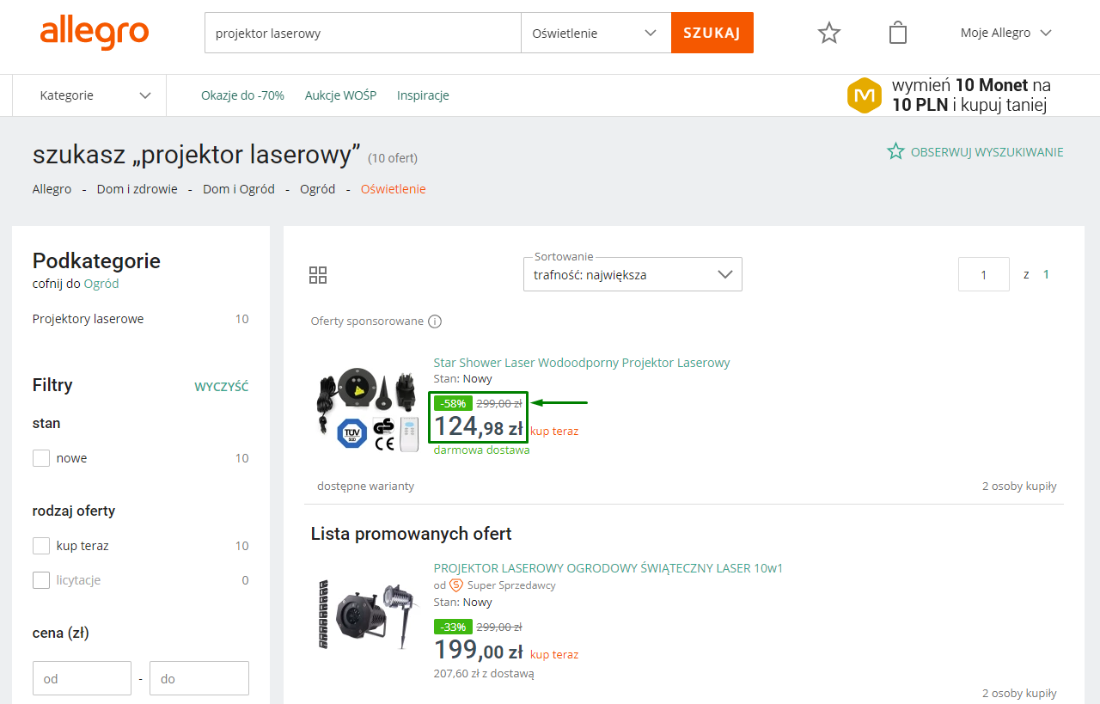Switch to grid view layout icon
1100x704 pixels.
pyautogui.click(x=318, y=275)
